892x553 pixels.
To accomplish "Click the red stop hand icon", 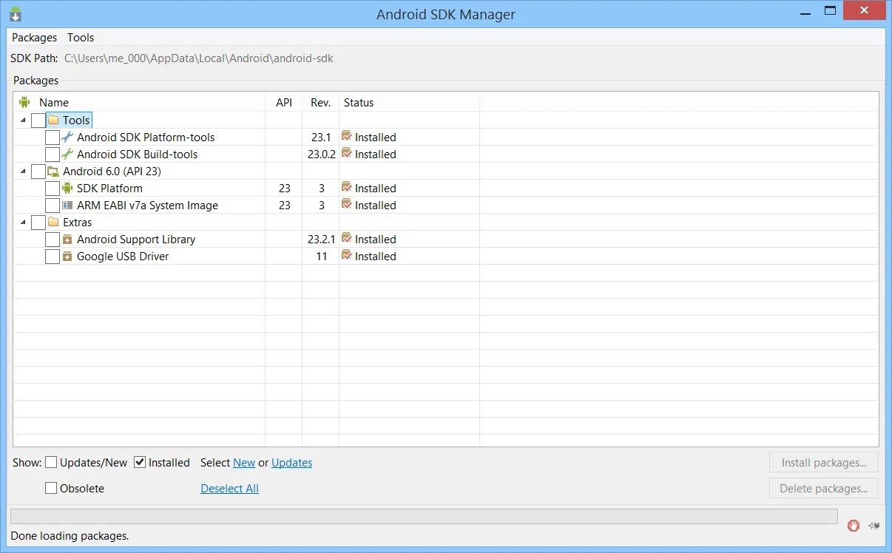I will (x=854, y=525).
